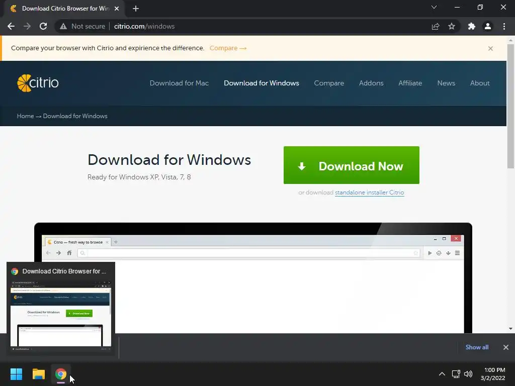Click the Chrome taskbar icon
515x386 pixels.
click(x=61, y=374)
